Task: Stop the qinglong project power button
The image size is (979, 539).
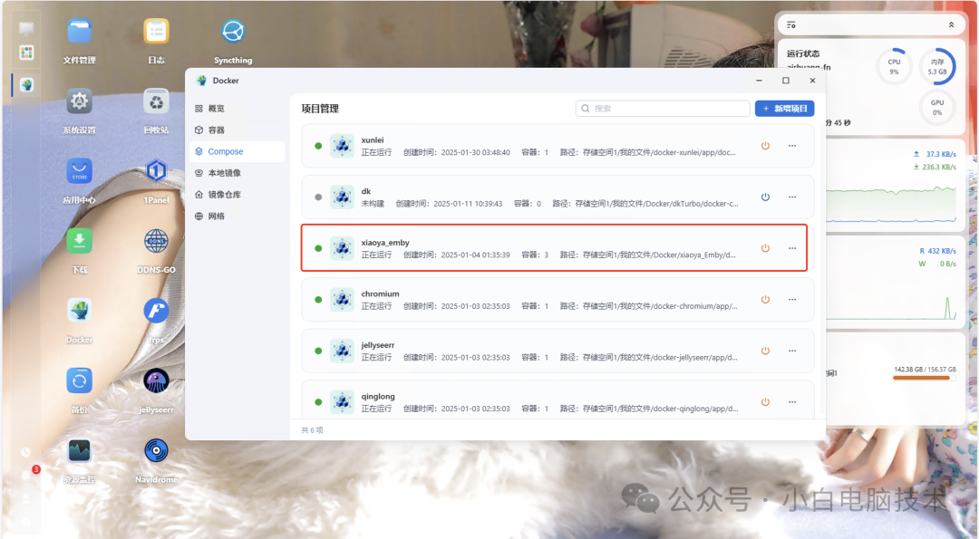Action: coord(765,402)
